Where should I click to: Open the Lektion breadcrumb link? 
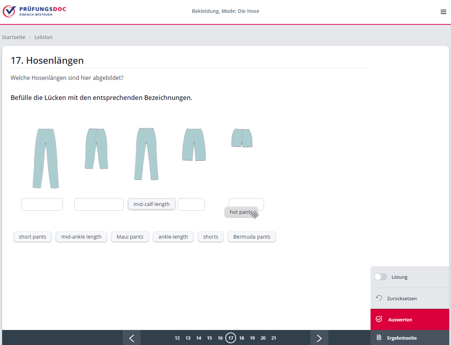43,37
